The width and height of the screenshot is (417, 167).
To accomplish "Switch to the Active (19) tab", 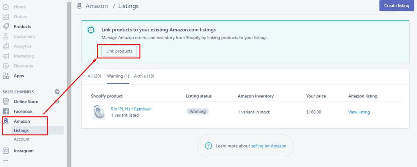I will pyautogui.click(x=144, y=76).
